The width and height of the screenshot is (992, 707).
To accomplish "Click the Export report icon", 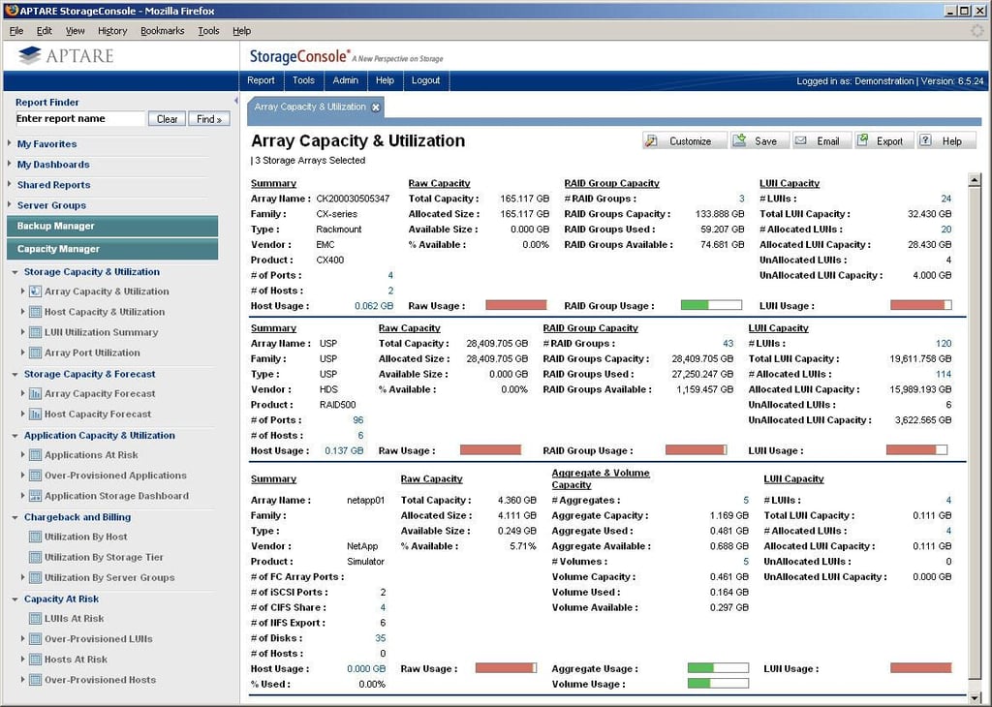I will tap(861, 140).
